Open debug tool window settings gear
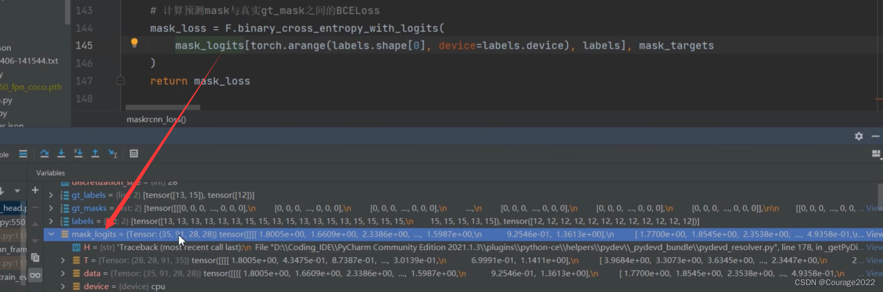This screenshot has width=883, height=292. point(859,136)
